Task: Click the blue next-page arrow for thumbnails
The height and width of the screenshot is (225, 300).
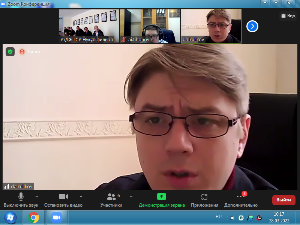Action: (x=252, y=26)
